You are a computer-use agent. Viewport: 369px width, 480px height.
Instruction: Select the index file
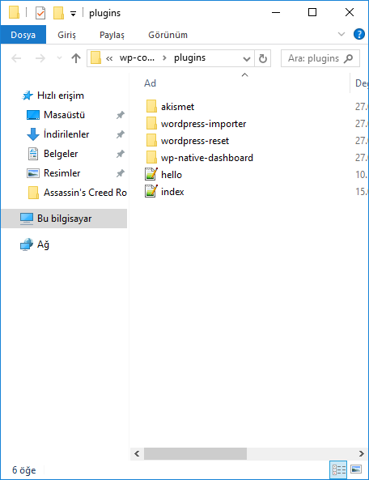pyautogui.click(x=172, y=192)
